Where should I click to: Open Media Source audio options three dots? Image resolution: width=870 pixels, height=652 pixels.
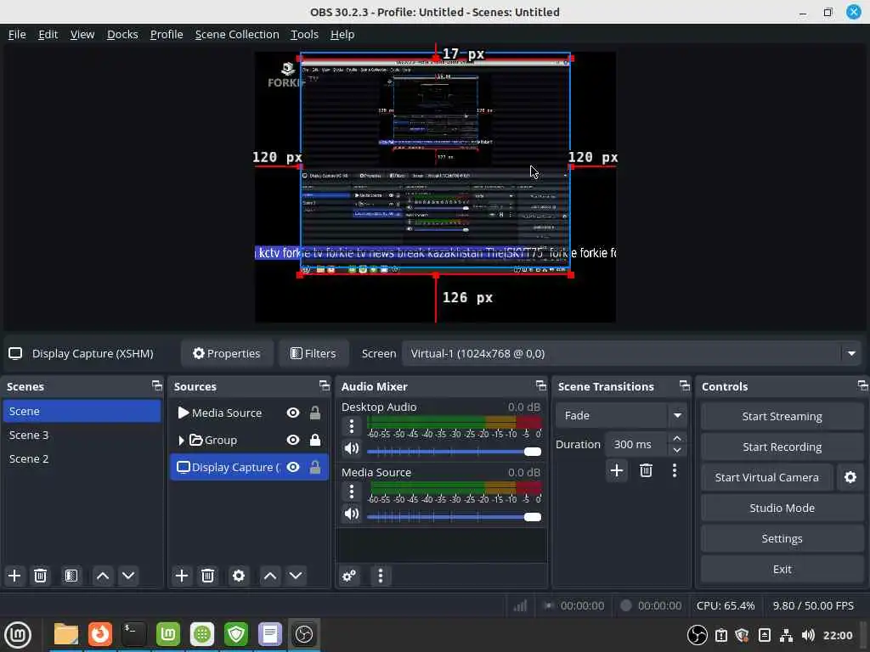351,492
